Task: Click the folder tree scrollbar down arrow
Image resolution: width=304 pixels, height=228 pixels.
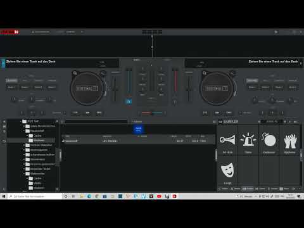Action: click(x=57, y=189)
